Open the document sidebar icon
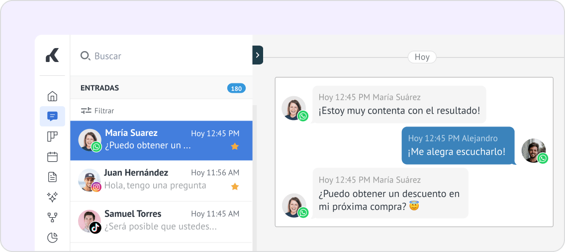Image resolution: width=565 pixels, height=252 pixels. [x=52, y=177]
